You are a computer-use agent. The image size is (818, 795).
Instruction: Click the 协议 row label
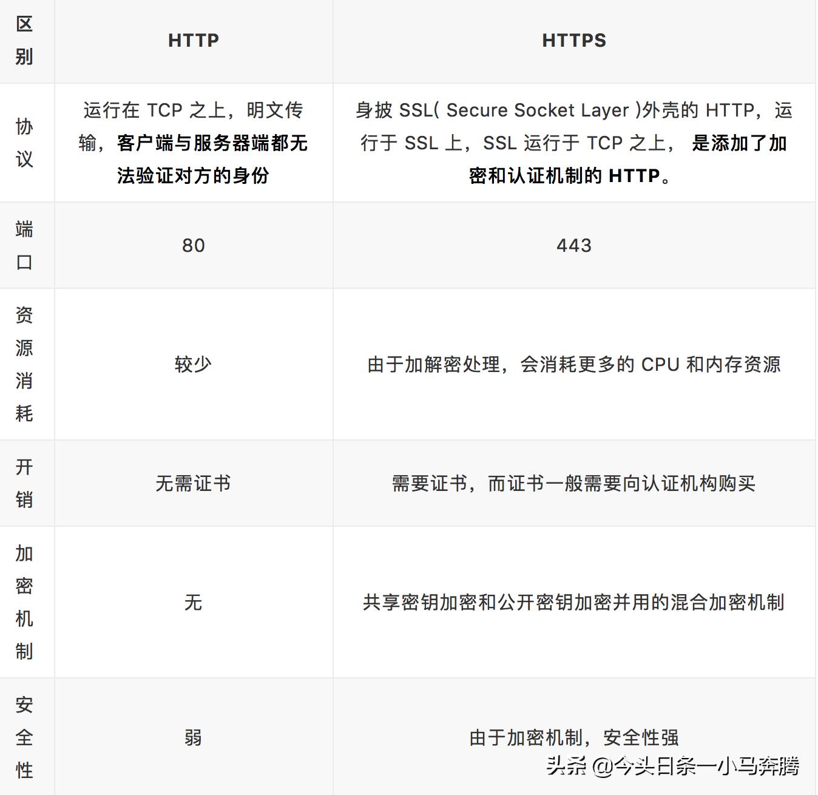tap(25, 144)
